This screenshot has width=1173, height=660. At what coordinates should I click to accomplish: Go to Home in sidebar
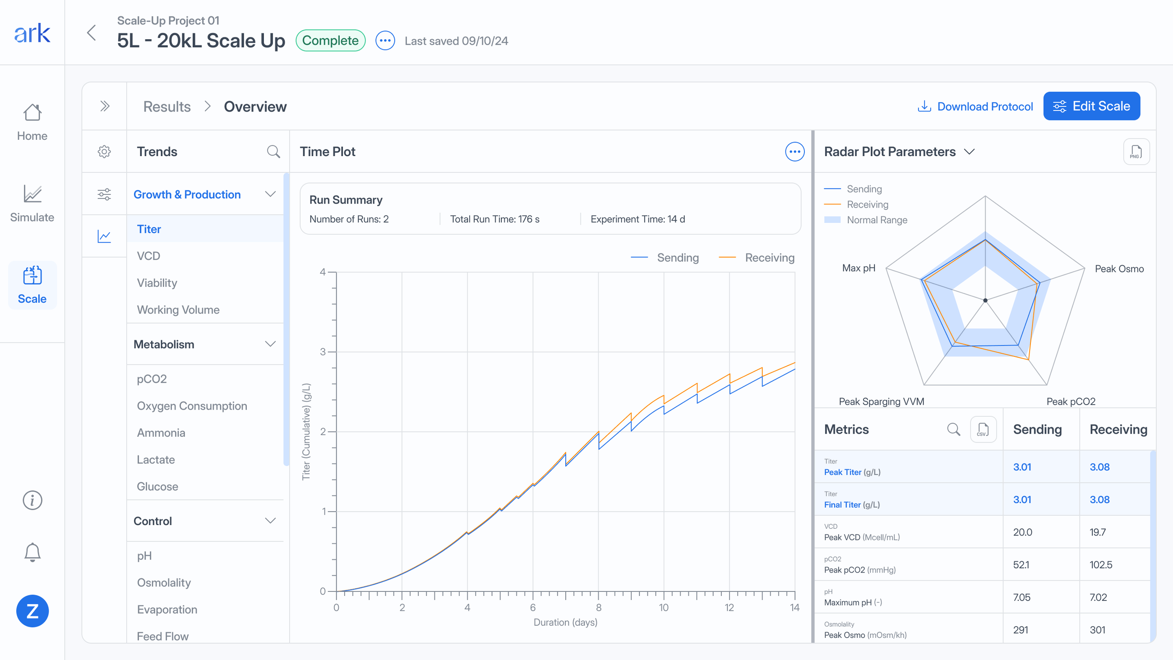tap(32, 123)
